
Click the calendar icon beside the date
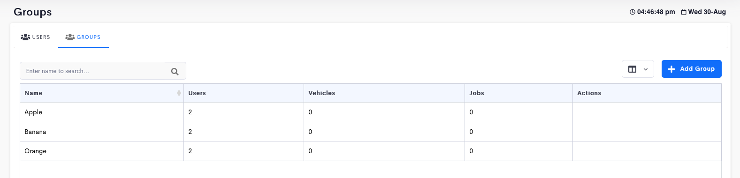point(684,12)
